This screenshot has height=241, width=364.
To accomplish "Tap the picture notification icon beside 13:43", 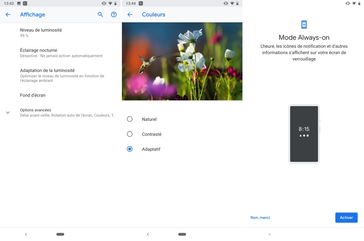I will [x=19, y=3].
